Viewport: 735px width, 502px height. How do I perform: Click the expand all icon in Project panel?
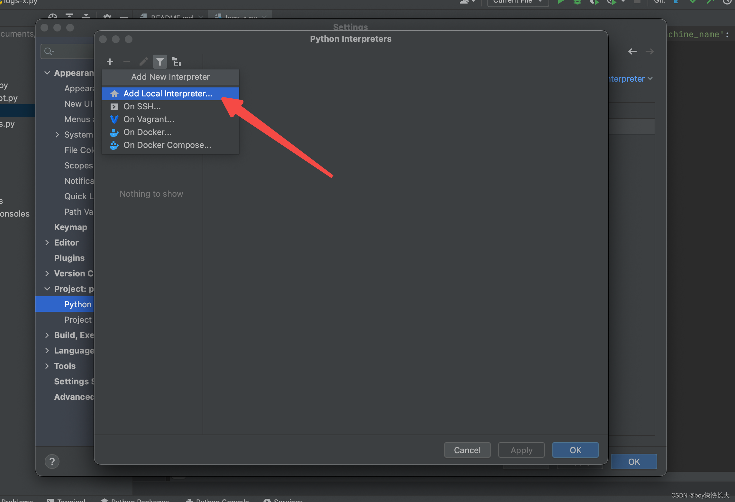[x=69, y=16]
